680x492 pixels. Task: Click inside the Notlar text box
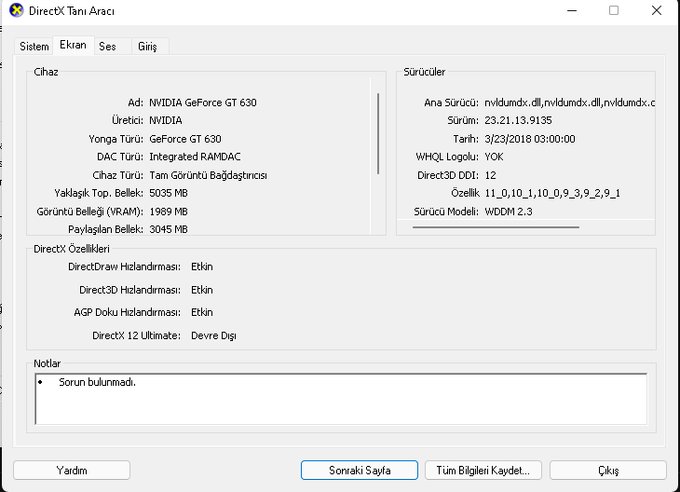tap(341, 399)
